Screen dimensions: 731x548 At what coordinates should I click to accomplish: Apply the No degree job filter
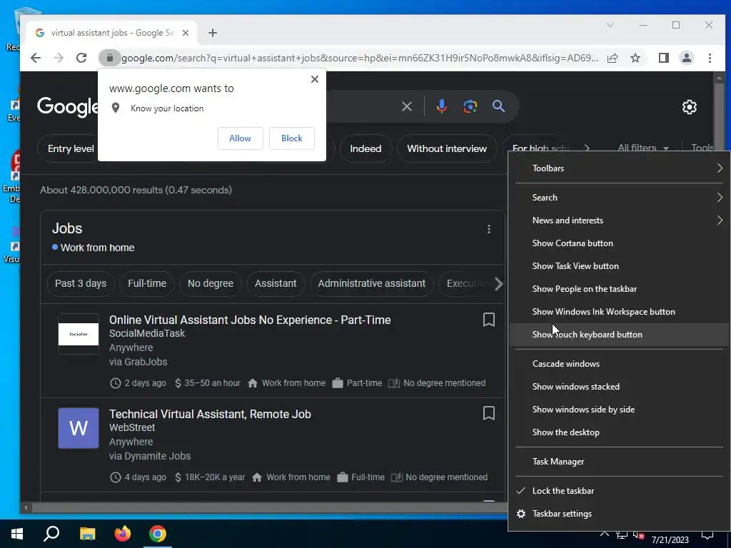[211, 283]
